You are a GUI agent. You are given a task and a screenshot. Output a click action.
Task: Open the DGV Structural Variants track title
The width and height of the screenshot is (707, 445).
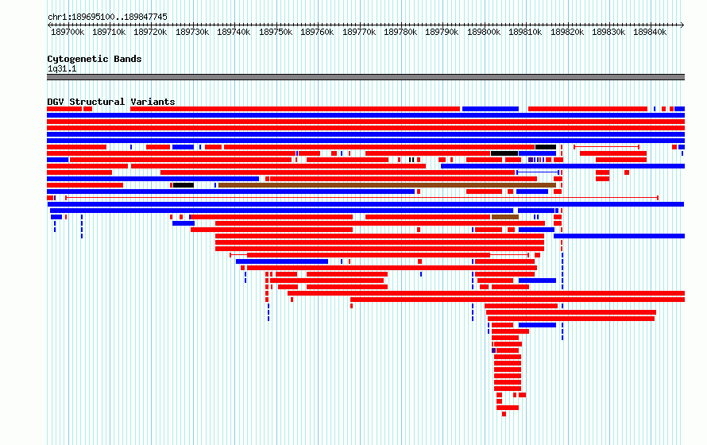(111, 102)
